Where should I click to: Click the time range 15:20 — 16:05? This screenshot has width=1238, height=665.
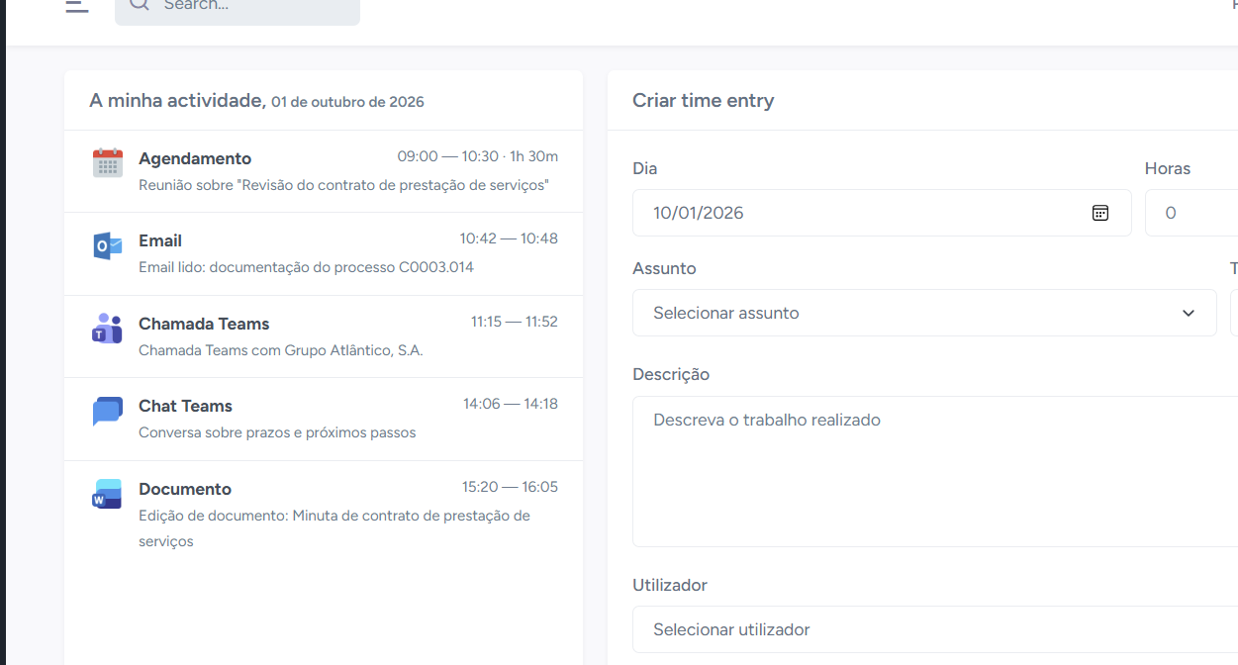coord(510,487)
